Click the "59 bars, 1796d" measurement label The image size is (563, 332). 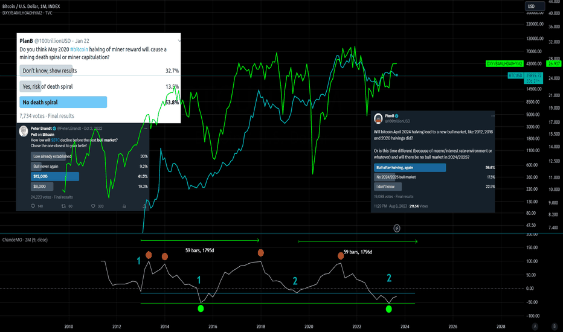pos(358,252)
